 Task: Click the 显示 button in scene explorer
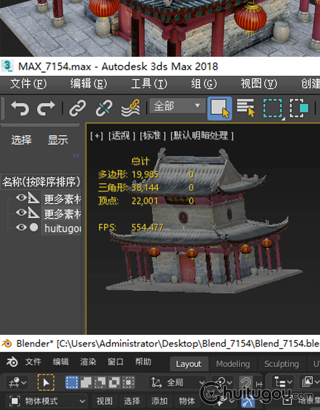coord(58,140)
